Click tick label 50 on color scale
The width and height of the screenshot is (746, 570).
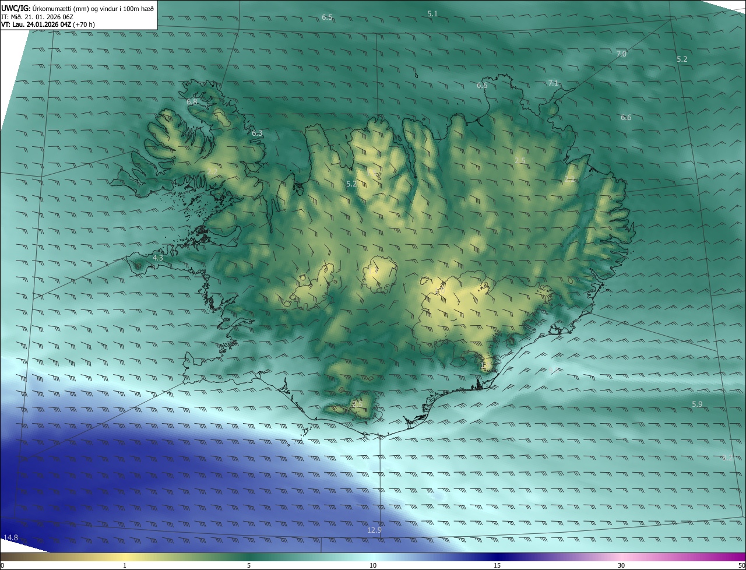741,566
